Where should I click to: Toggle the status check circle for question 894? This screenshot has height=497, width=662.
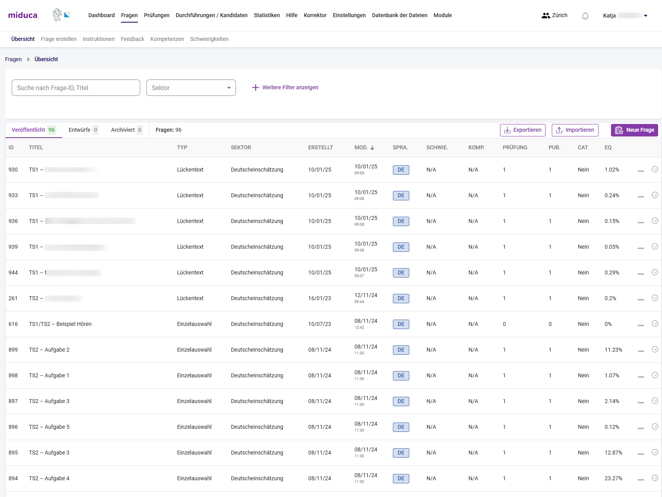tap(655, 478)
